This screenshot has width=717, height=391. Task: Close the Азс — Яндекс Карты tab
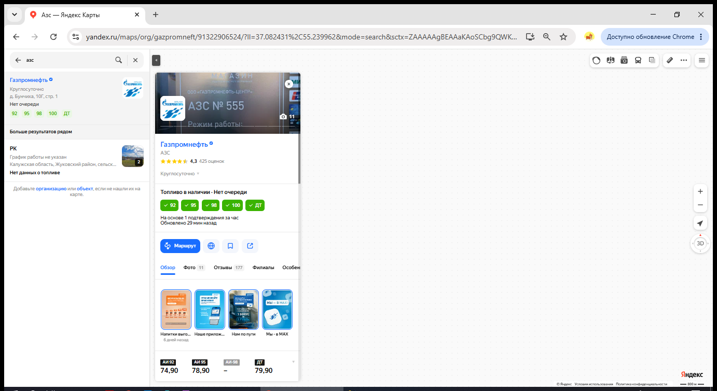coord(136,15)
